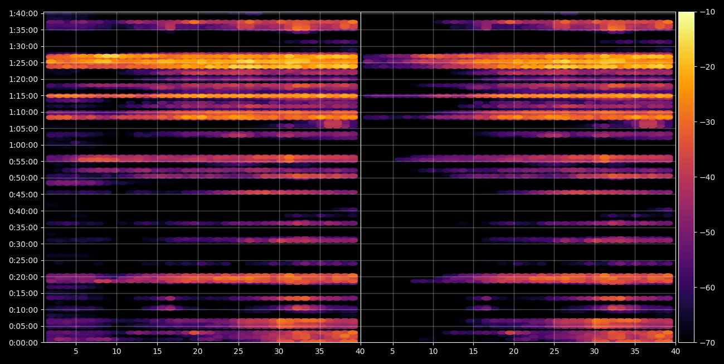Viewport: 724px width, 364px height.
Task: Click the 0:10:00 y-axis tick label
Action: pos(23,309)
